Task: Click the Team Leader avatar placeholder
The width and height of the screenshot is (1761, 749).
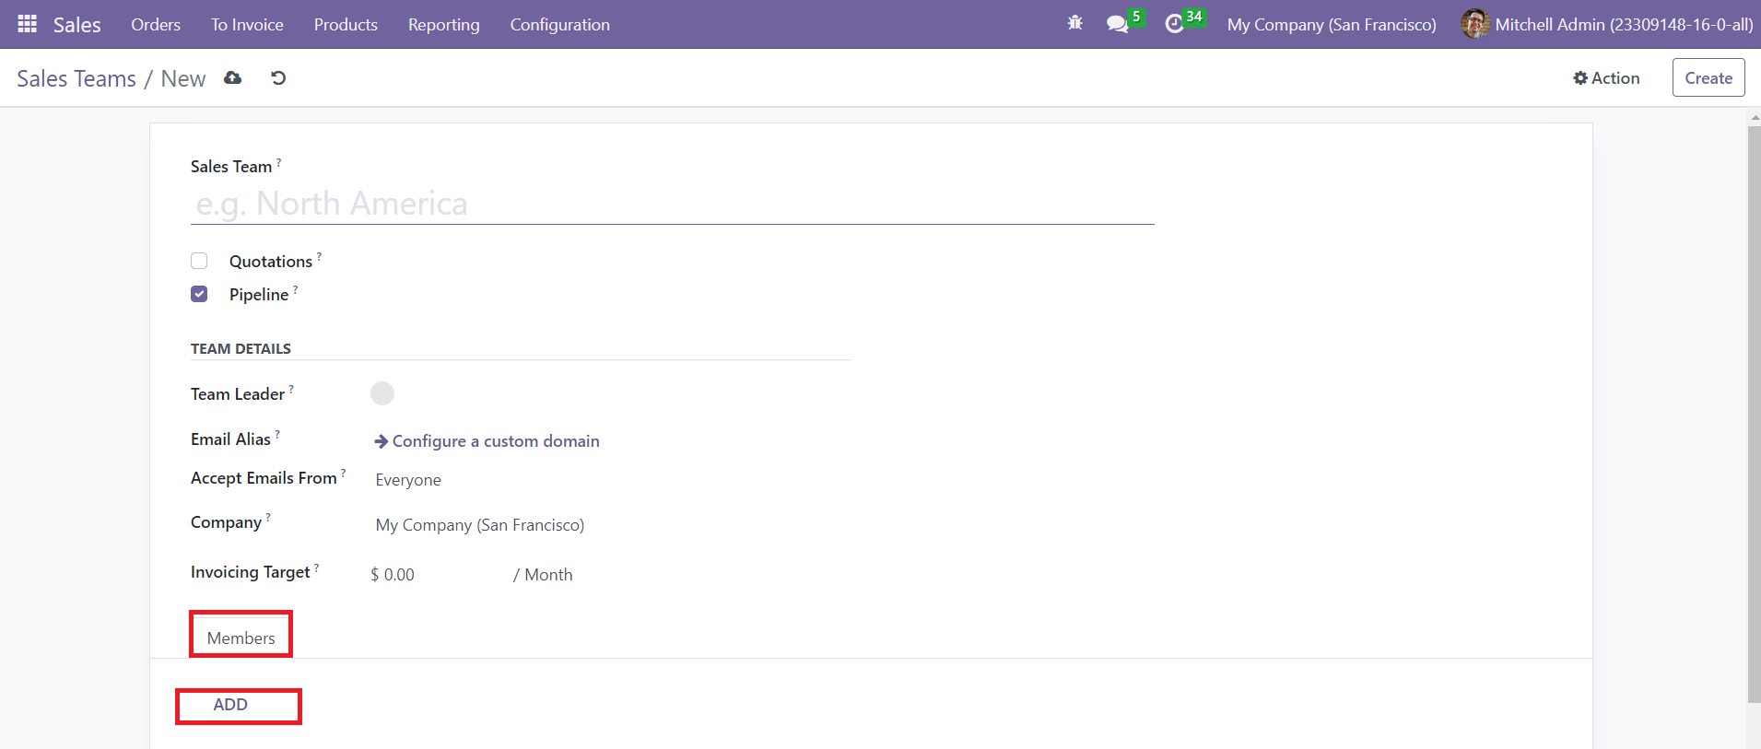Action: pos(382,393)
